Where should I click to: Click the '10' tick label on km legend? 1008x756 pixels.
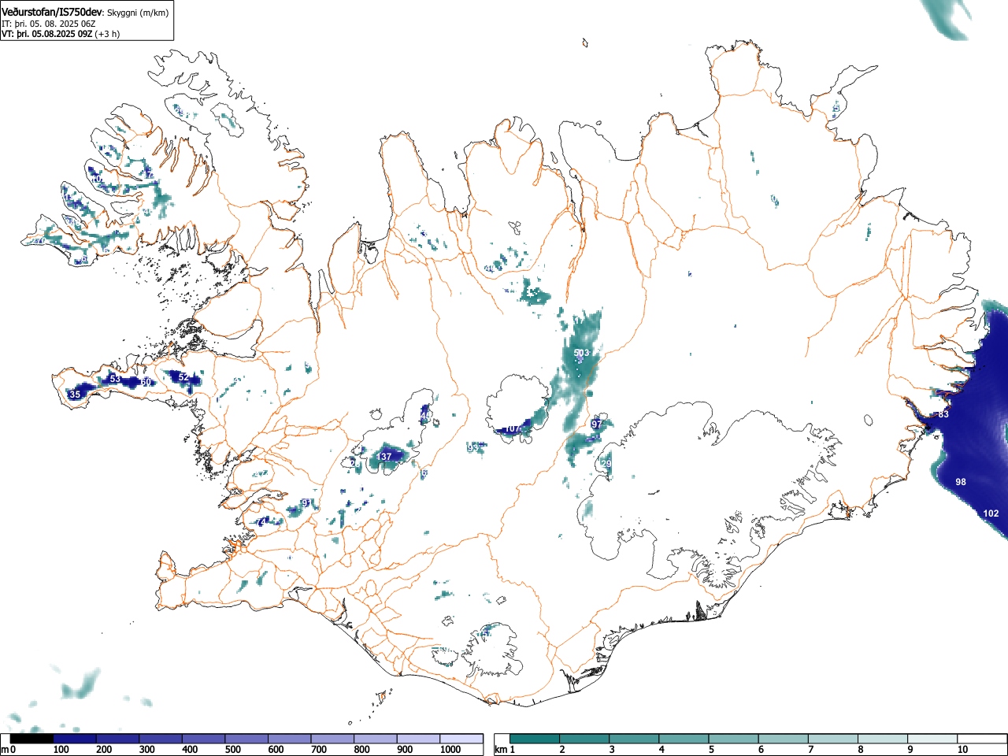click(962, 750)
